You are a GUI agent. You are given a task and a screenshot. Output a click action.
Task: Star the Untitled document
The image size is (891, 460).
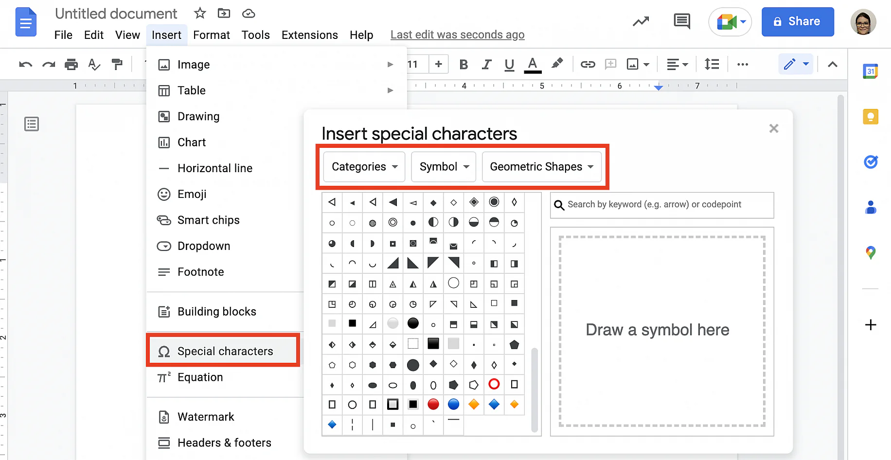pyautogui.click(x=200, y=14)
